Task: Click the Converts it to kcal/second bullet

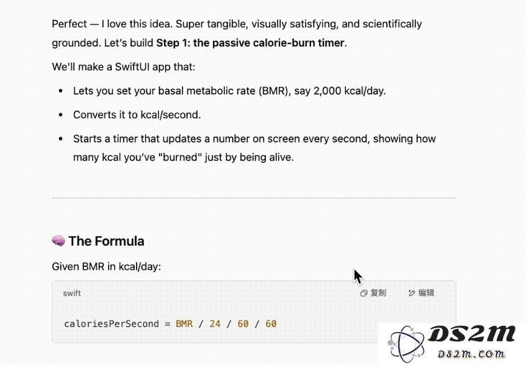Action: pos(137,115)
